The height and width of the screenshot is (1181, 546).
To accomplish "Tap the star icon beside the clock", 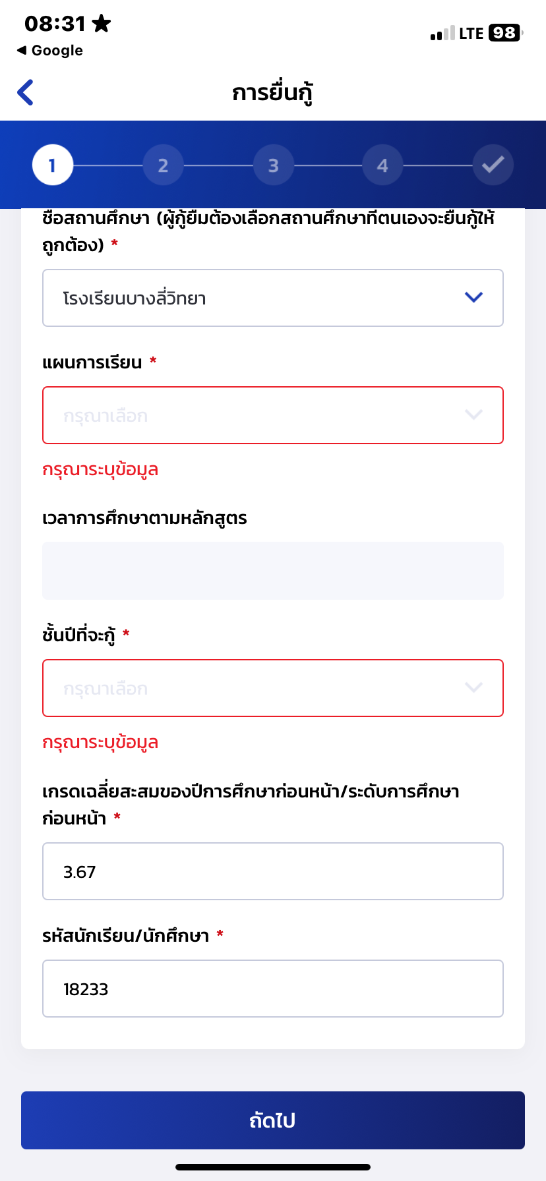I will pos(101,24).
